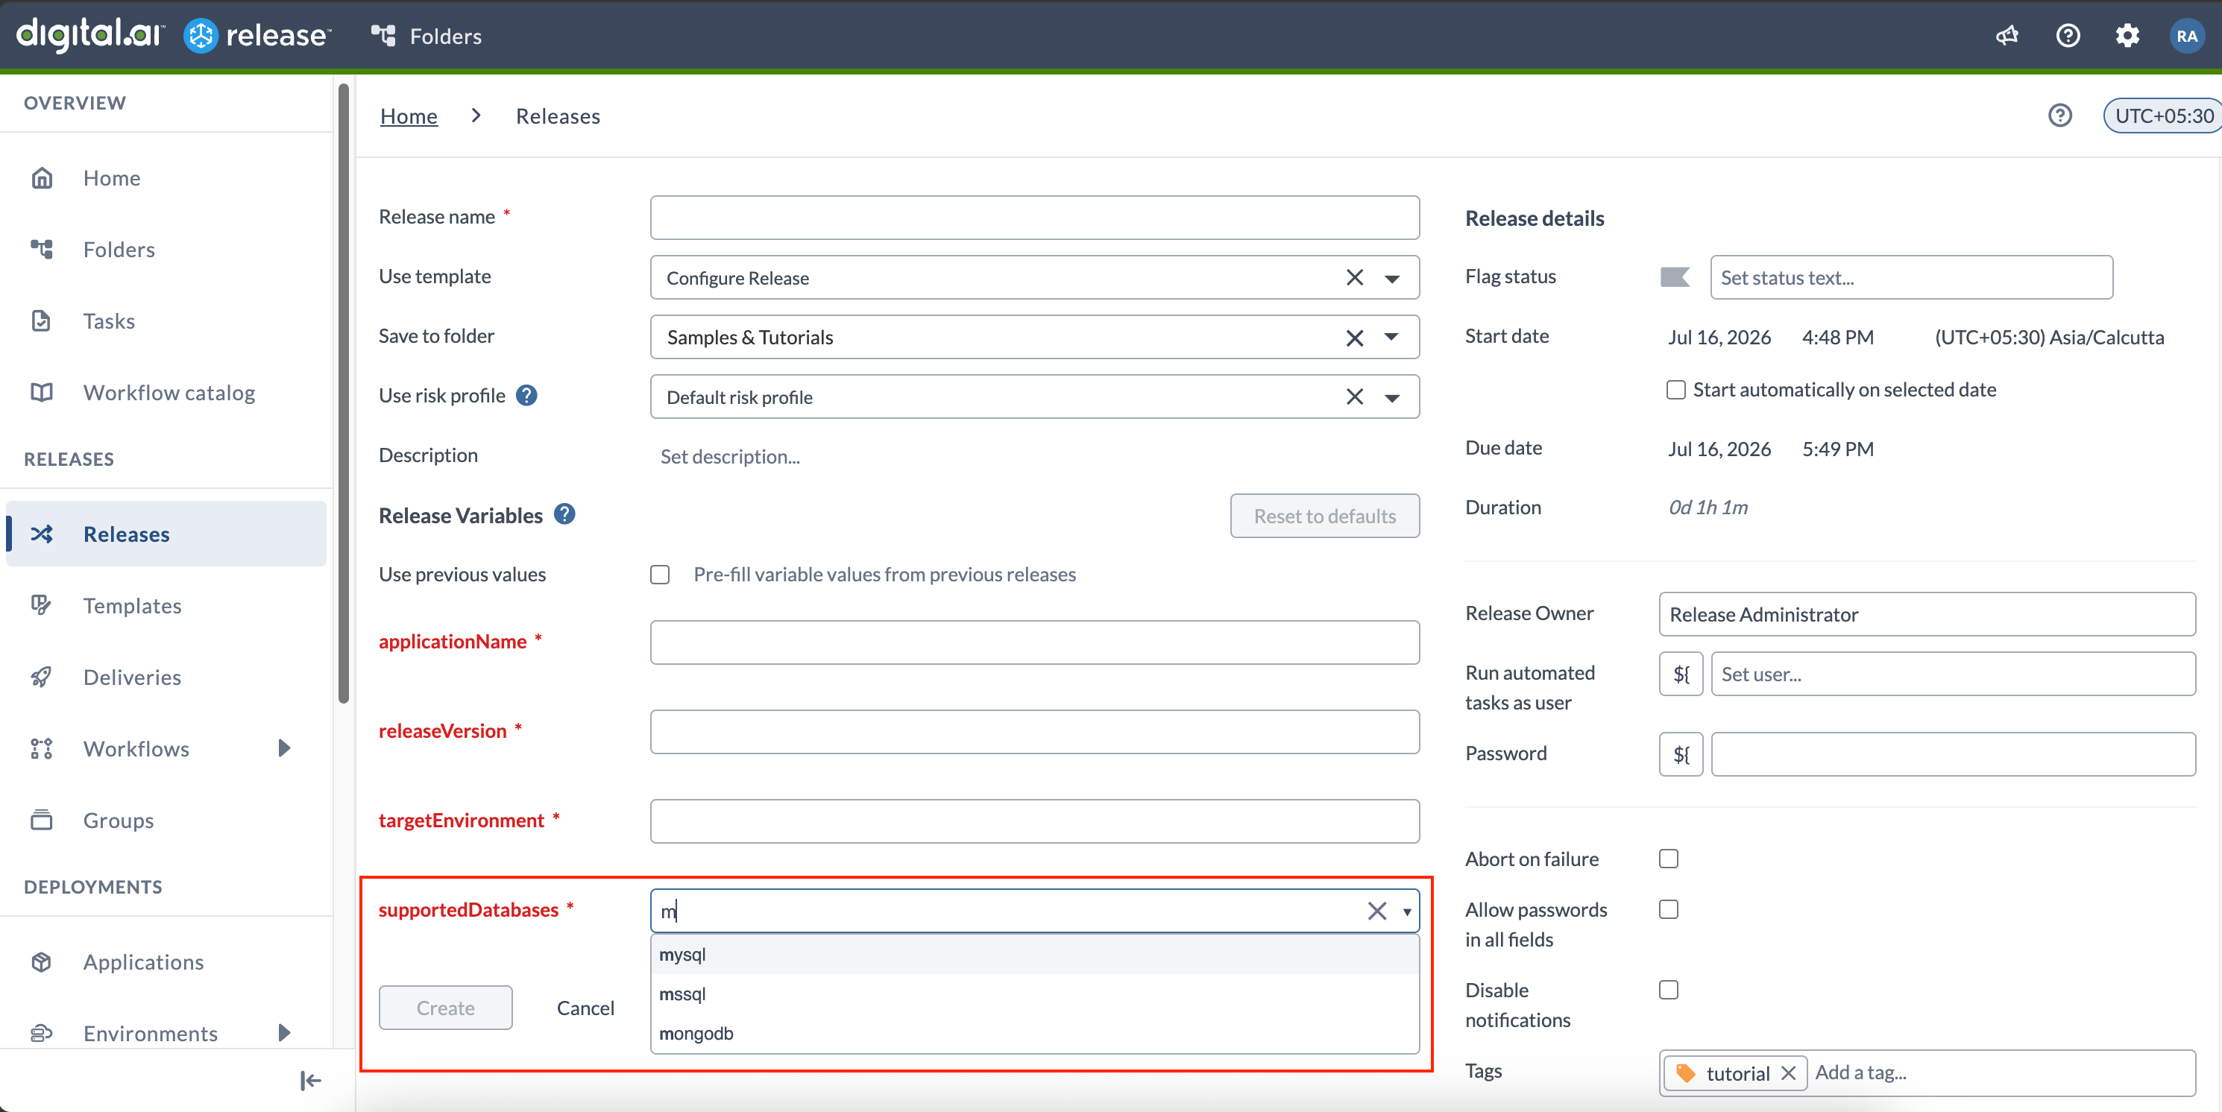
Task: Select mongodb from the dropdown list
Action: [x=1034, y=1033]
